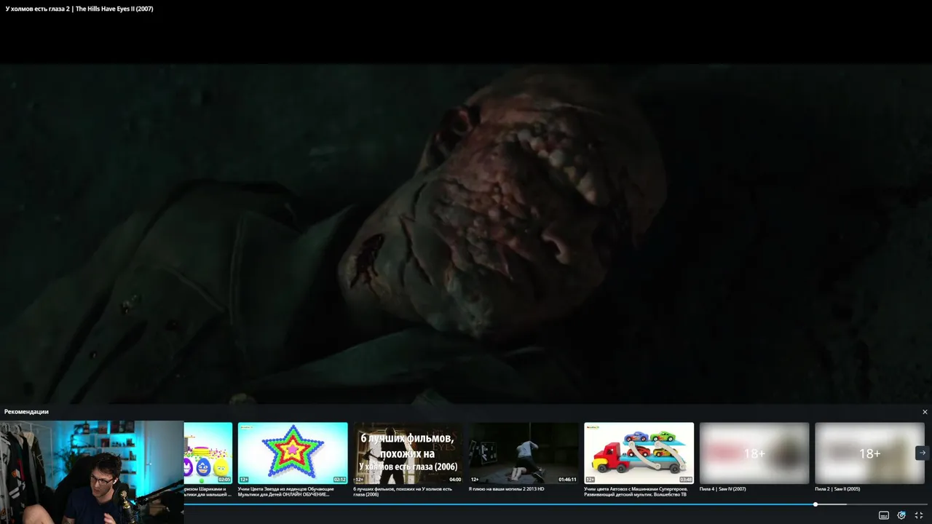The image size is (932, 524).
Task: Click the 'Рекомендации' heading
Action: coord(26,412)
